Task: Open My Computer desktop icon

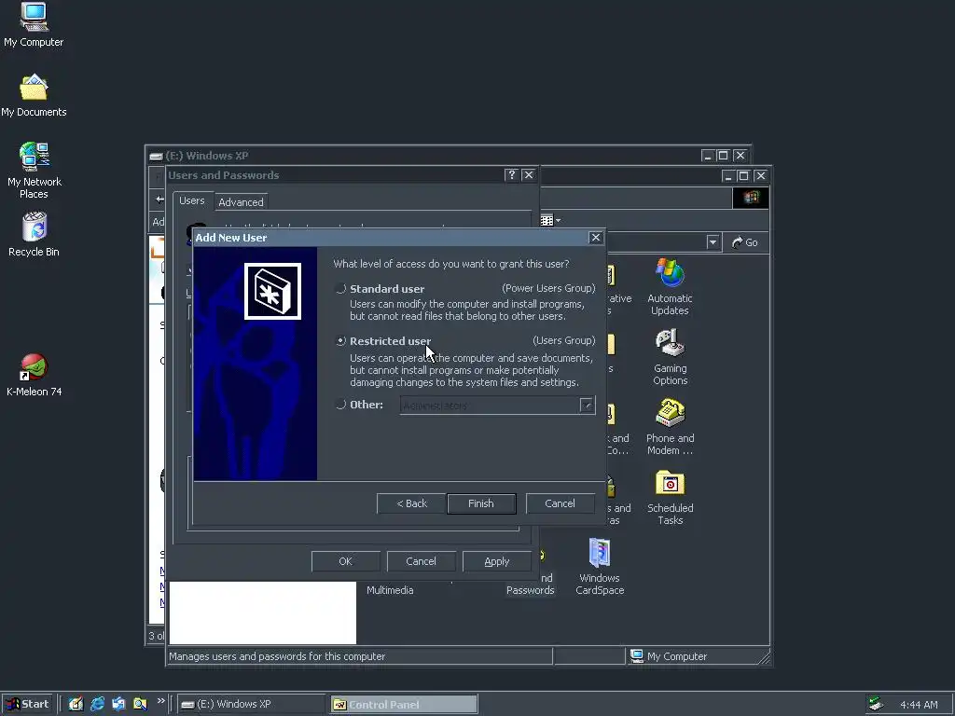Action: pos(34,25)
